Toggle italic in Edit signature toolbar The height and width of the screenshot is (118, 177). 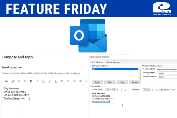coord(122,90)
